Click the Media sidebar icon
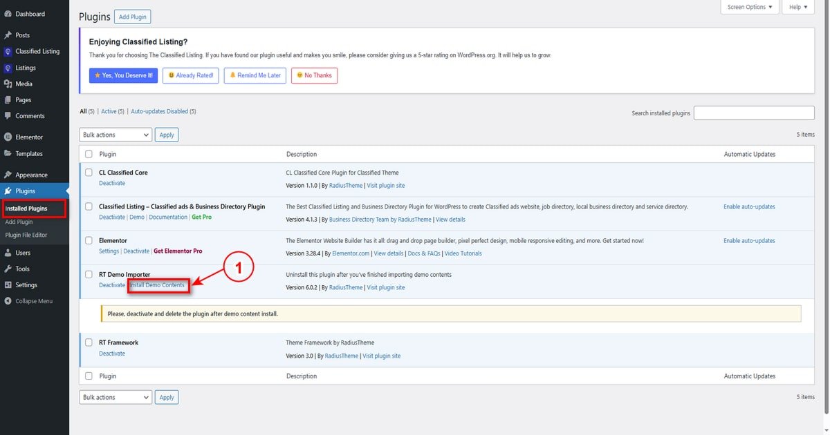Viewport: 830px width, 435px height. tap(8, 84)
